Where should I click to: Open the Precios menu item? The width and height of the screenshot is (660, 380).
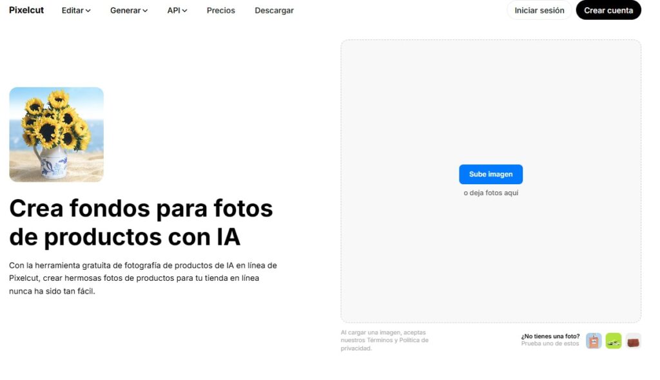(220, 10)
